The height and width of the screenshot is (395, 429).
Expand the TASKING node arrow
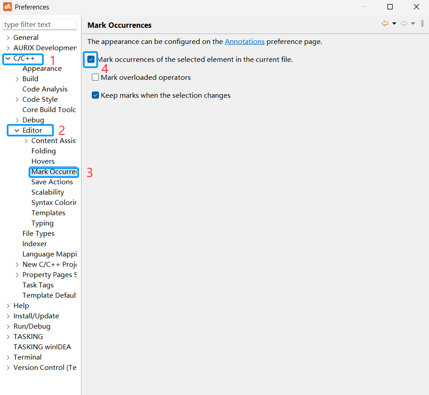[x=8, y=337]
